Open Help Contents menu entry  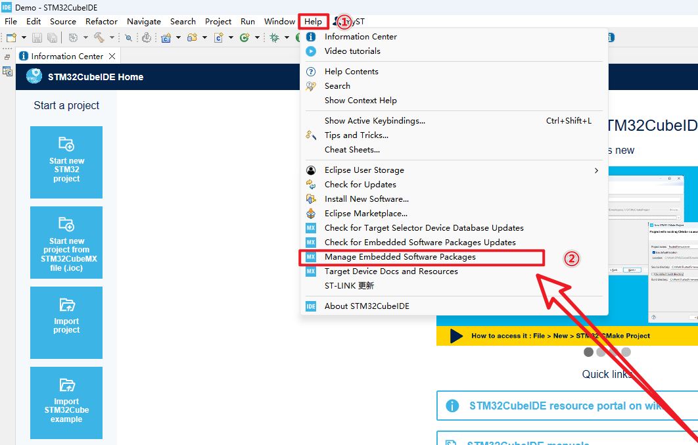(454, 72)
